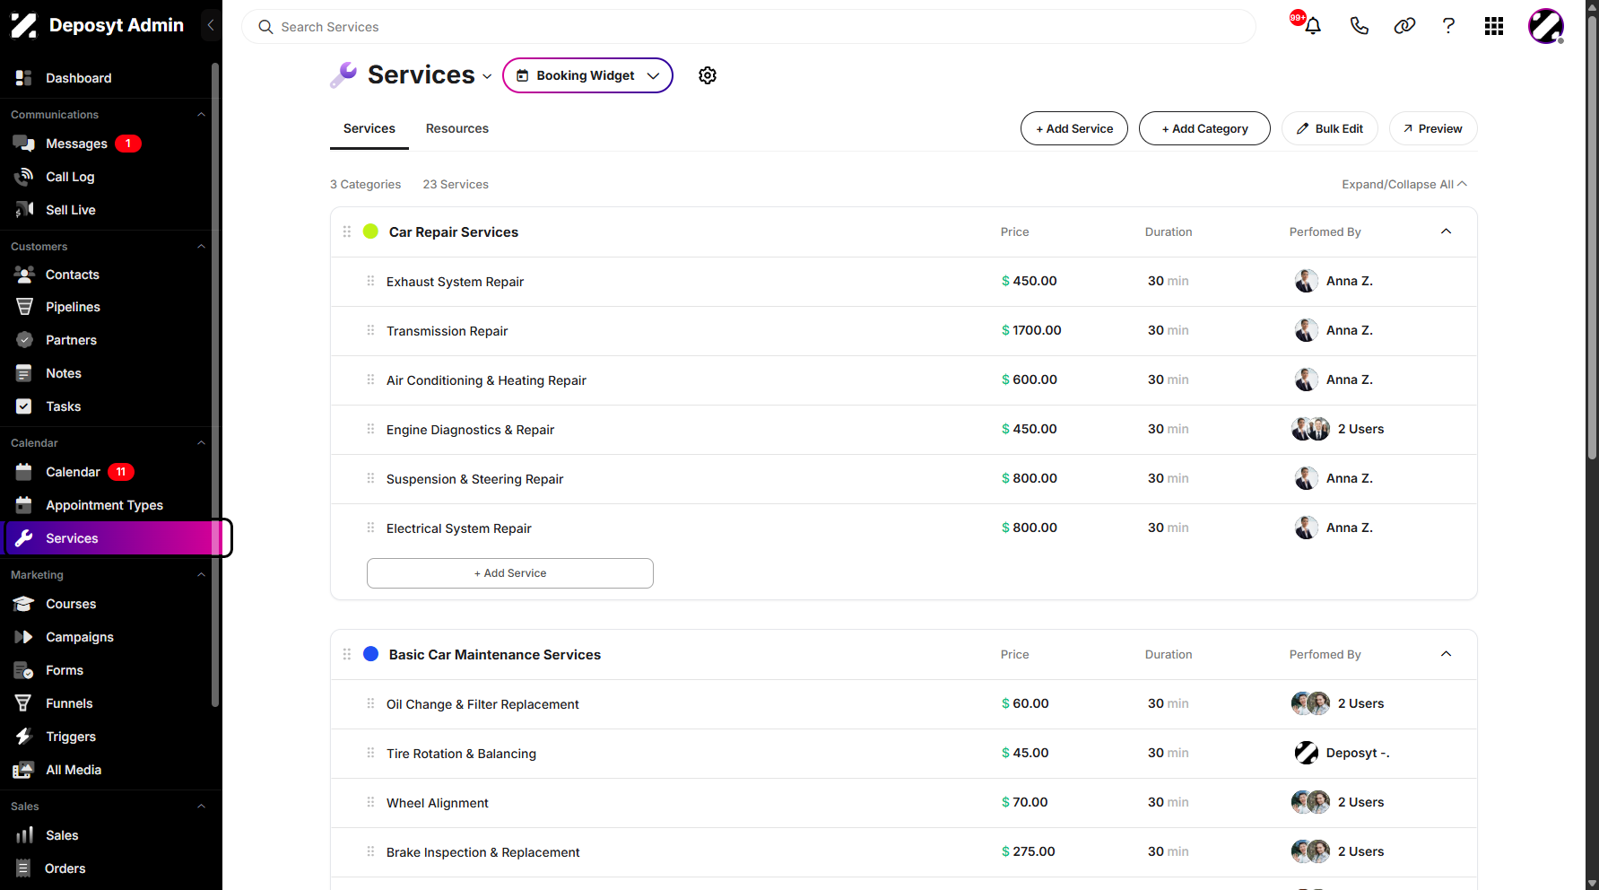Focus the Search Services field
1599x890 pixels.
tap(749, 27)
